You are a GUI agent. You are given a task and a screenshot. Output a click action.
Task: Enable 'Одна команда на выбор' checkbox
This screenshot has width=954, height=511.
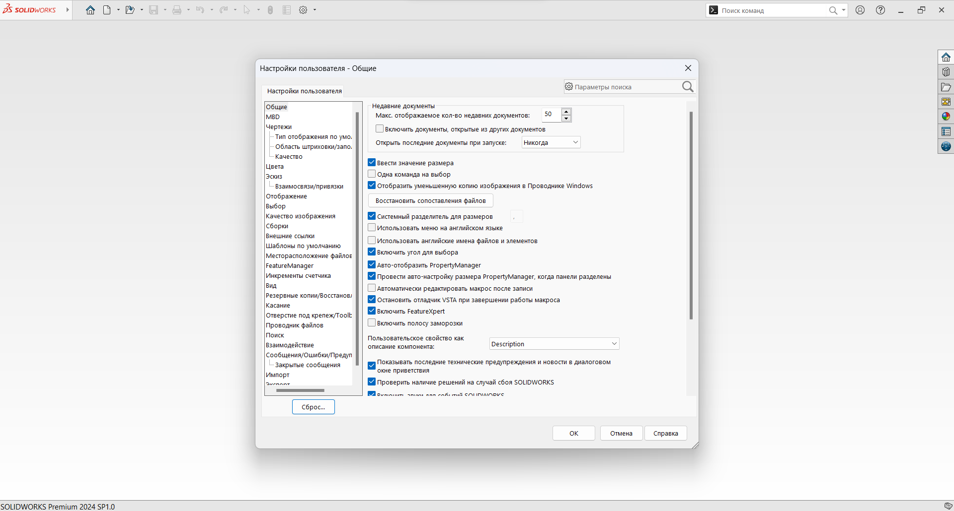[x=372, y=174]
